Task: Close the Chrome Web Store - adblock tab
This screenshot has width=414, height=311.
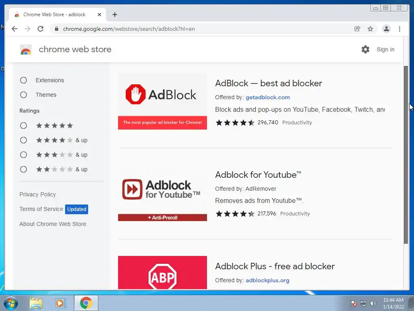Action: click(x=99, y=15)
